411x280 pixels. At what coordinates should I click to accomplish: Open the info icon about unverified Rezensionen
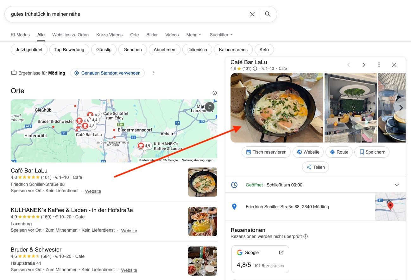(x=306, y=236)
